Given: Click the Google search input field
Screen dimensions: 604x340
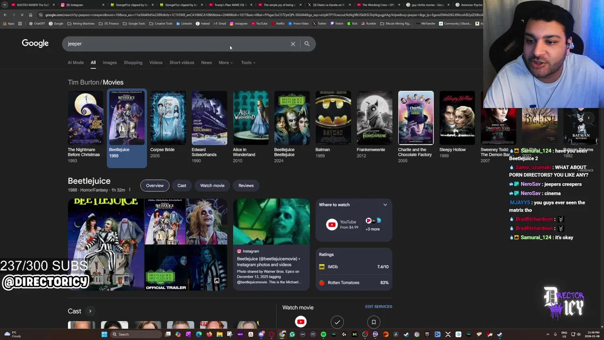Looking at the screenshot, I should [177, 44].
